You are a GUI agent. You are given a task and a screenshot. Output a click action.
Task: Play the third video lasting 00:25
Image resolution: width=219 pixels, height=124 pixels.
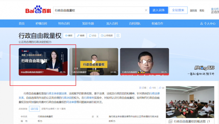(144, 62)
